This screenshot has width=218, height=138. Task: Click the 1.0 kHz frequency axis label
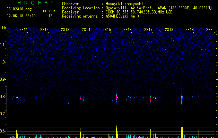(x=3, y=62)
